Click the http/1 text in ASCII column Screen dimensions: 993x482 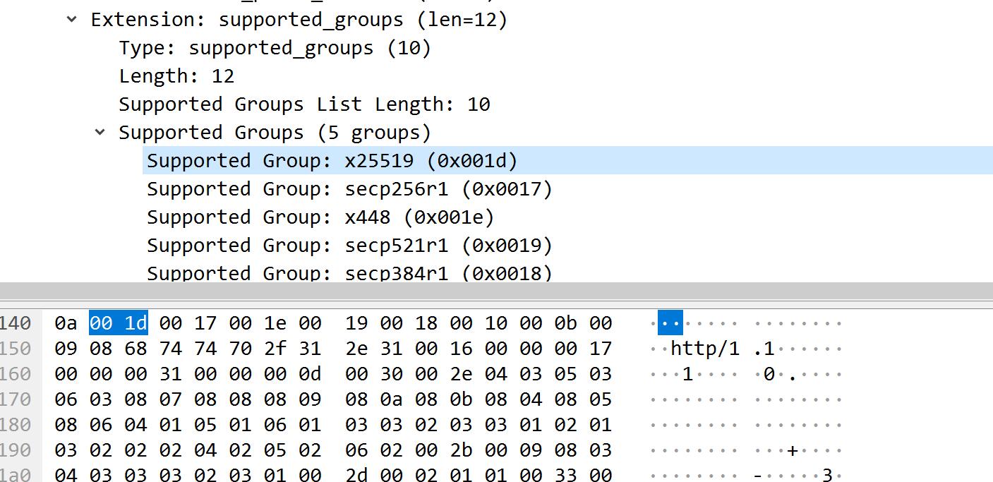point(704,349)
